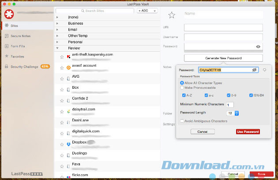This screenshot has width=278, height=180.
Task: Click the regenerate password circular icon
Action: [x=264, y=70]
